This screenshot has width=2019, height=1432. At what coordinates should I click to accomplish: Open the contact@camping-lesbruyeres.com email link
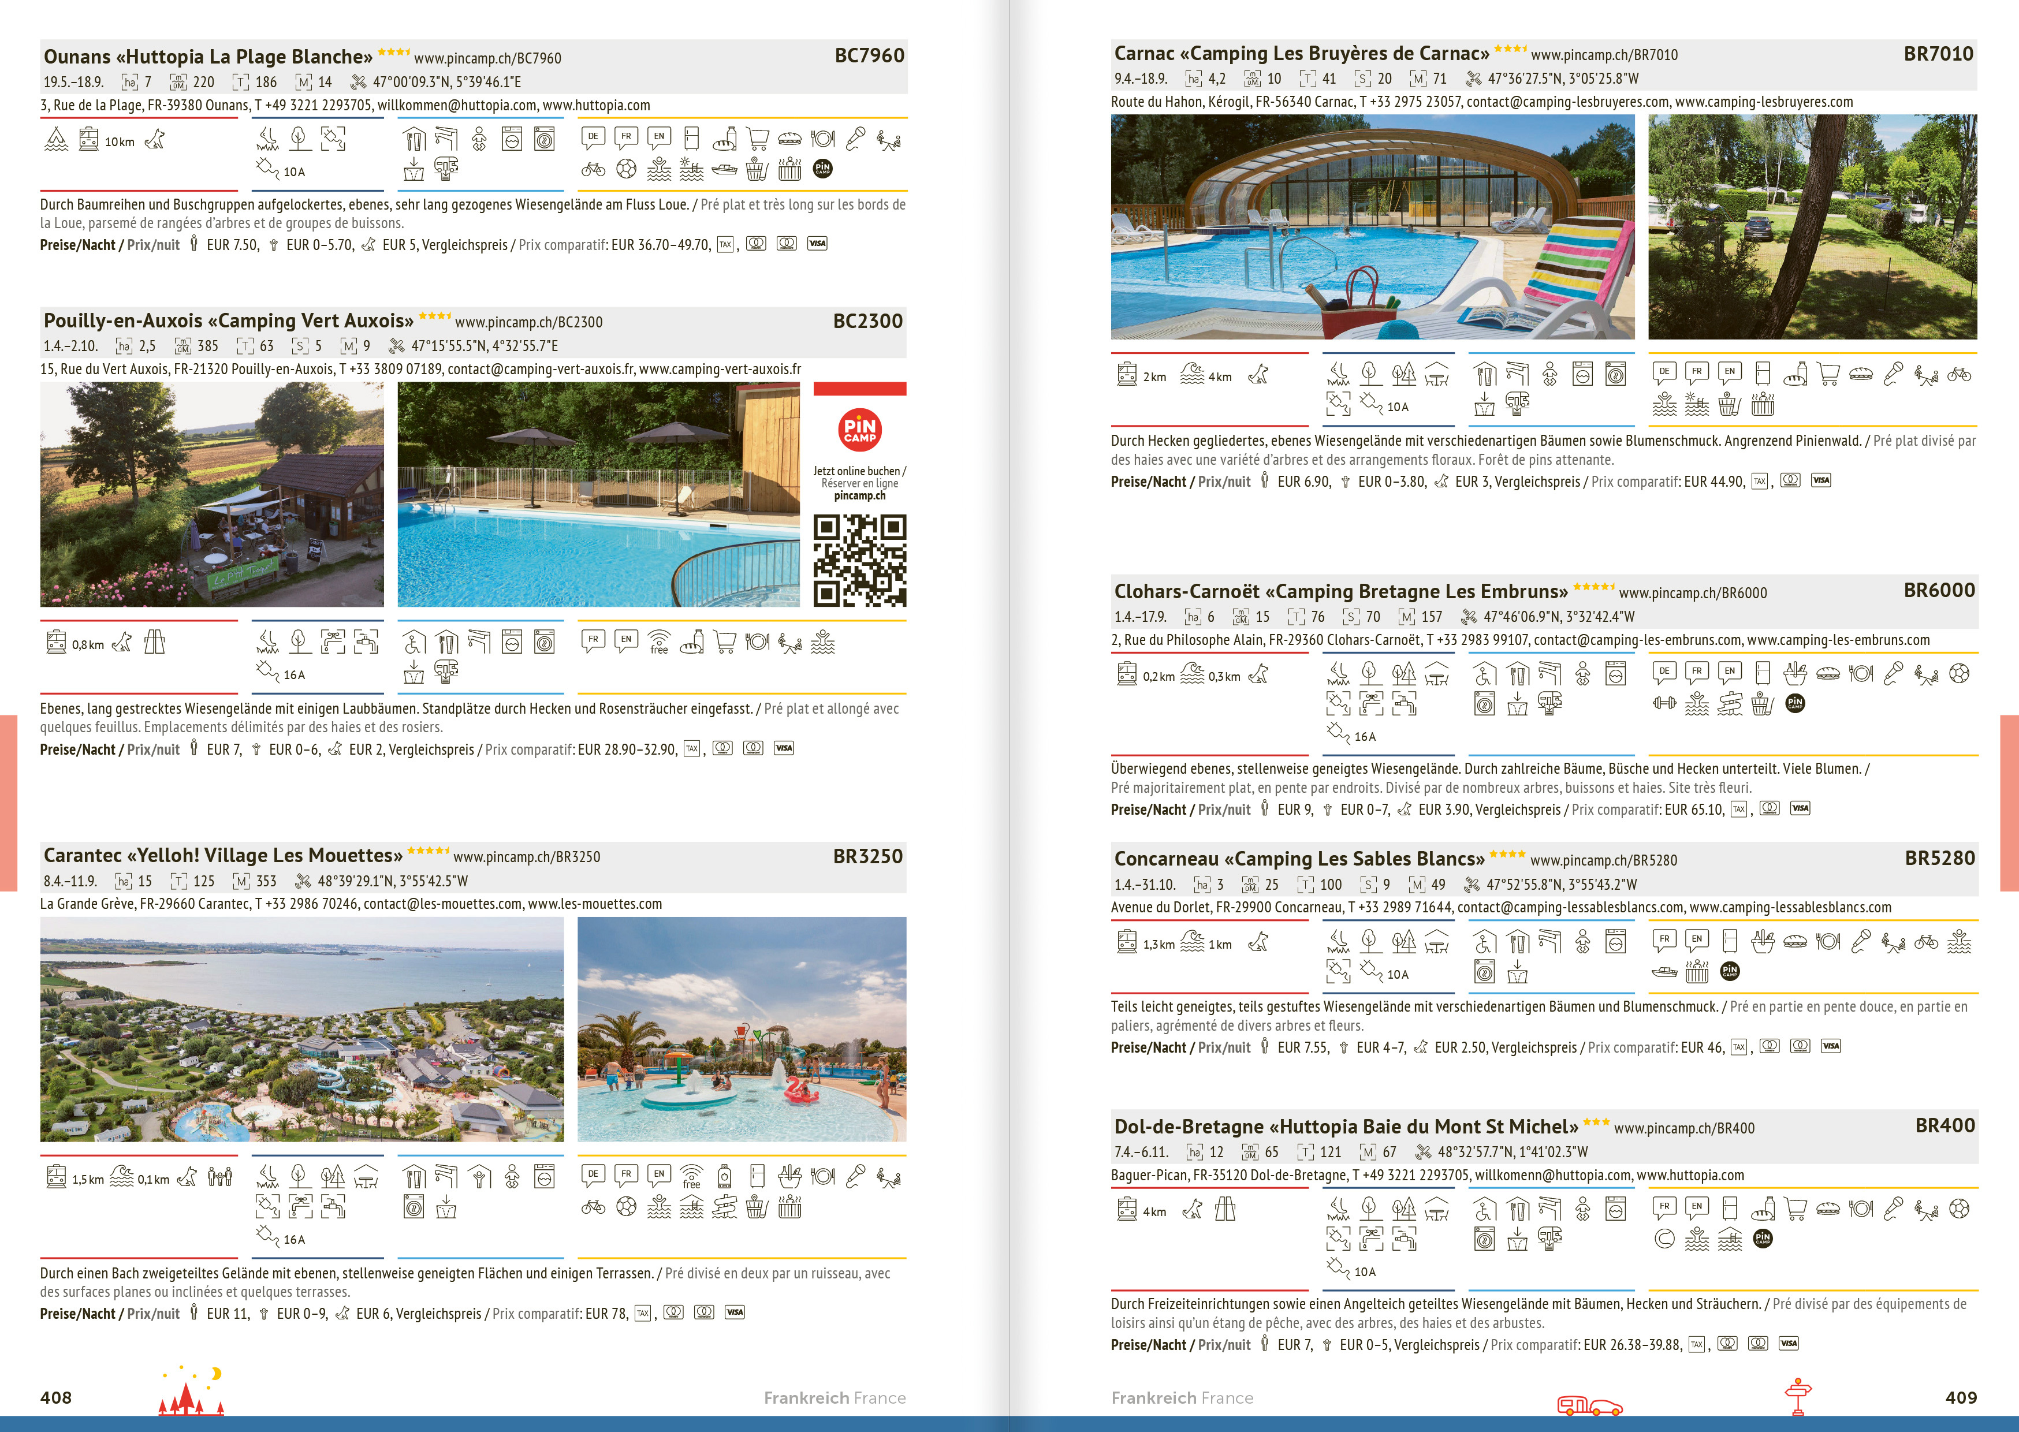click(1567, 102)
